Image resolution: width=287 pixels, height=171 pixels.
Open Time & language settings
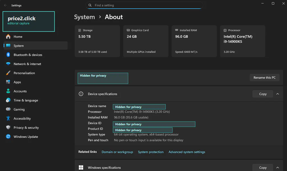36,100
